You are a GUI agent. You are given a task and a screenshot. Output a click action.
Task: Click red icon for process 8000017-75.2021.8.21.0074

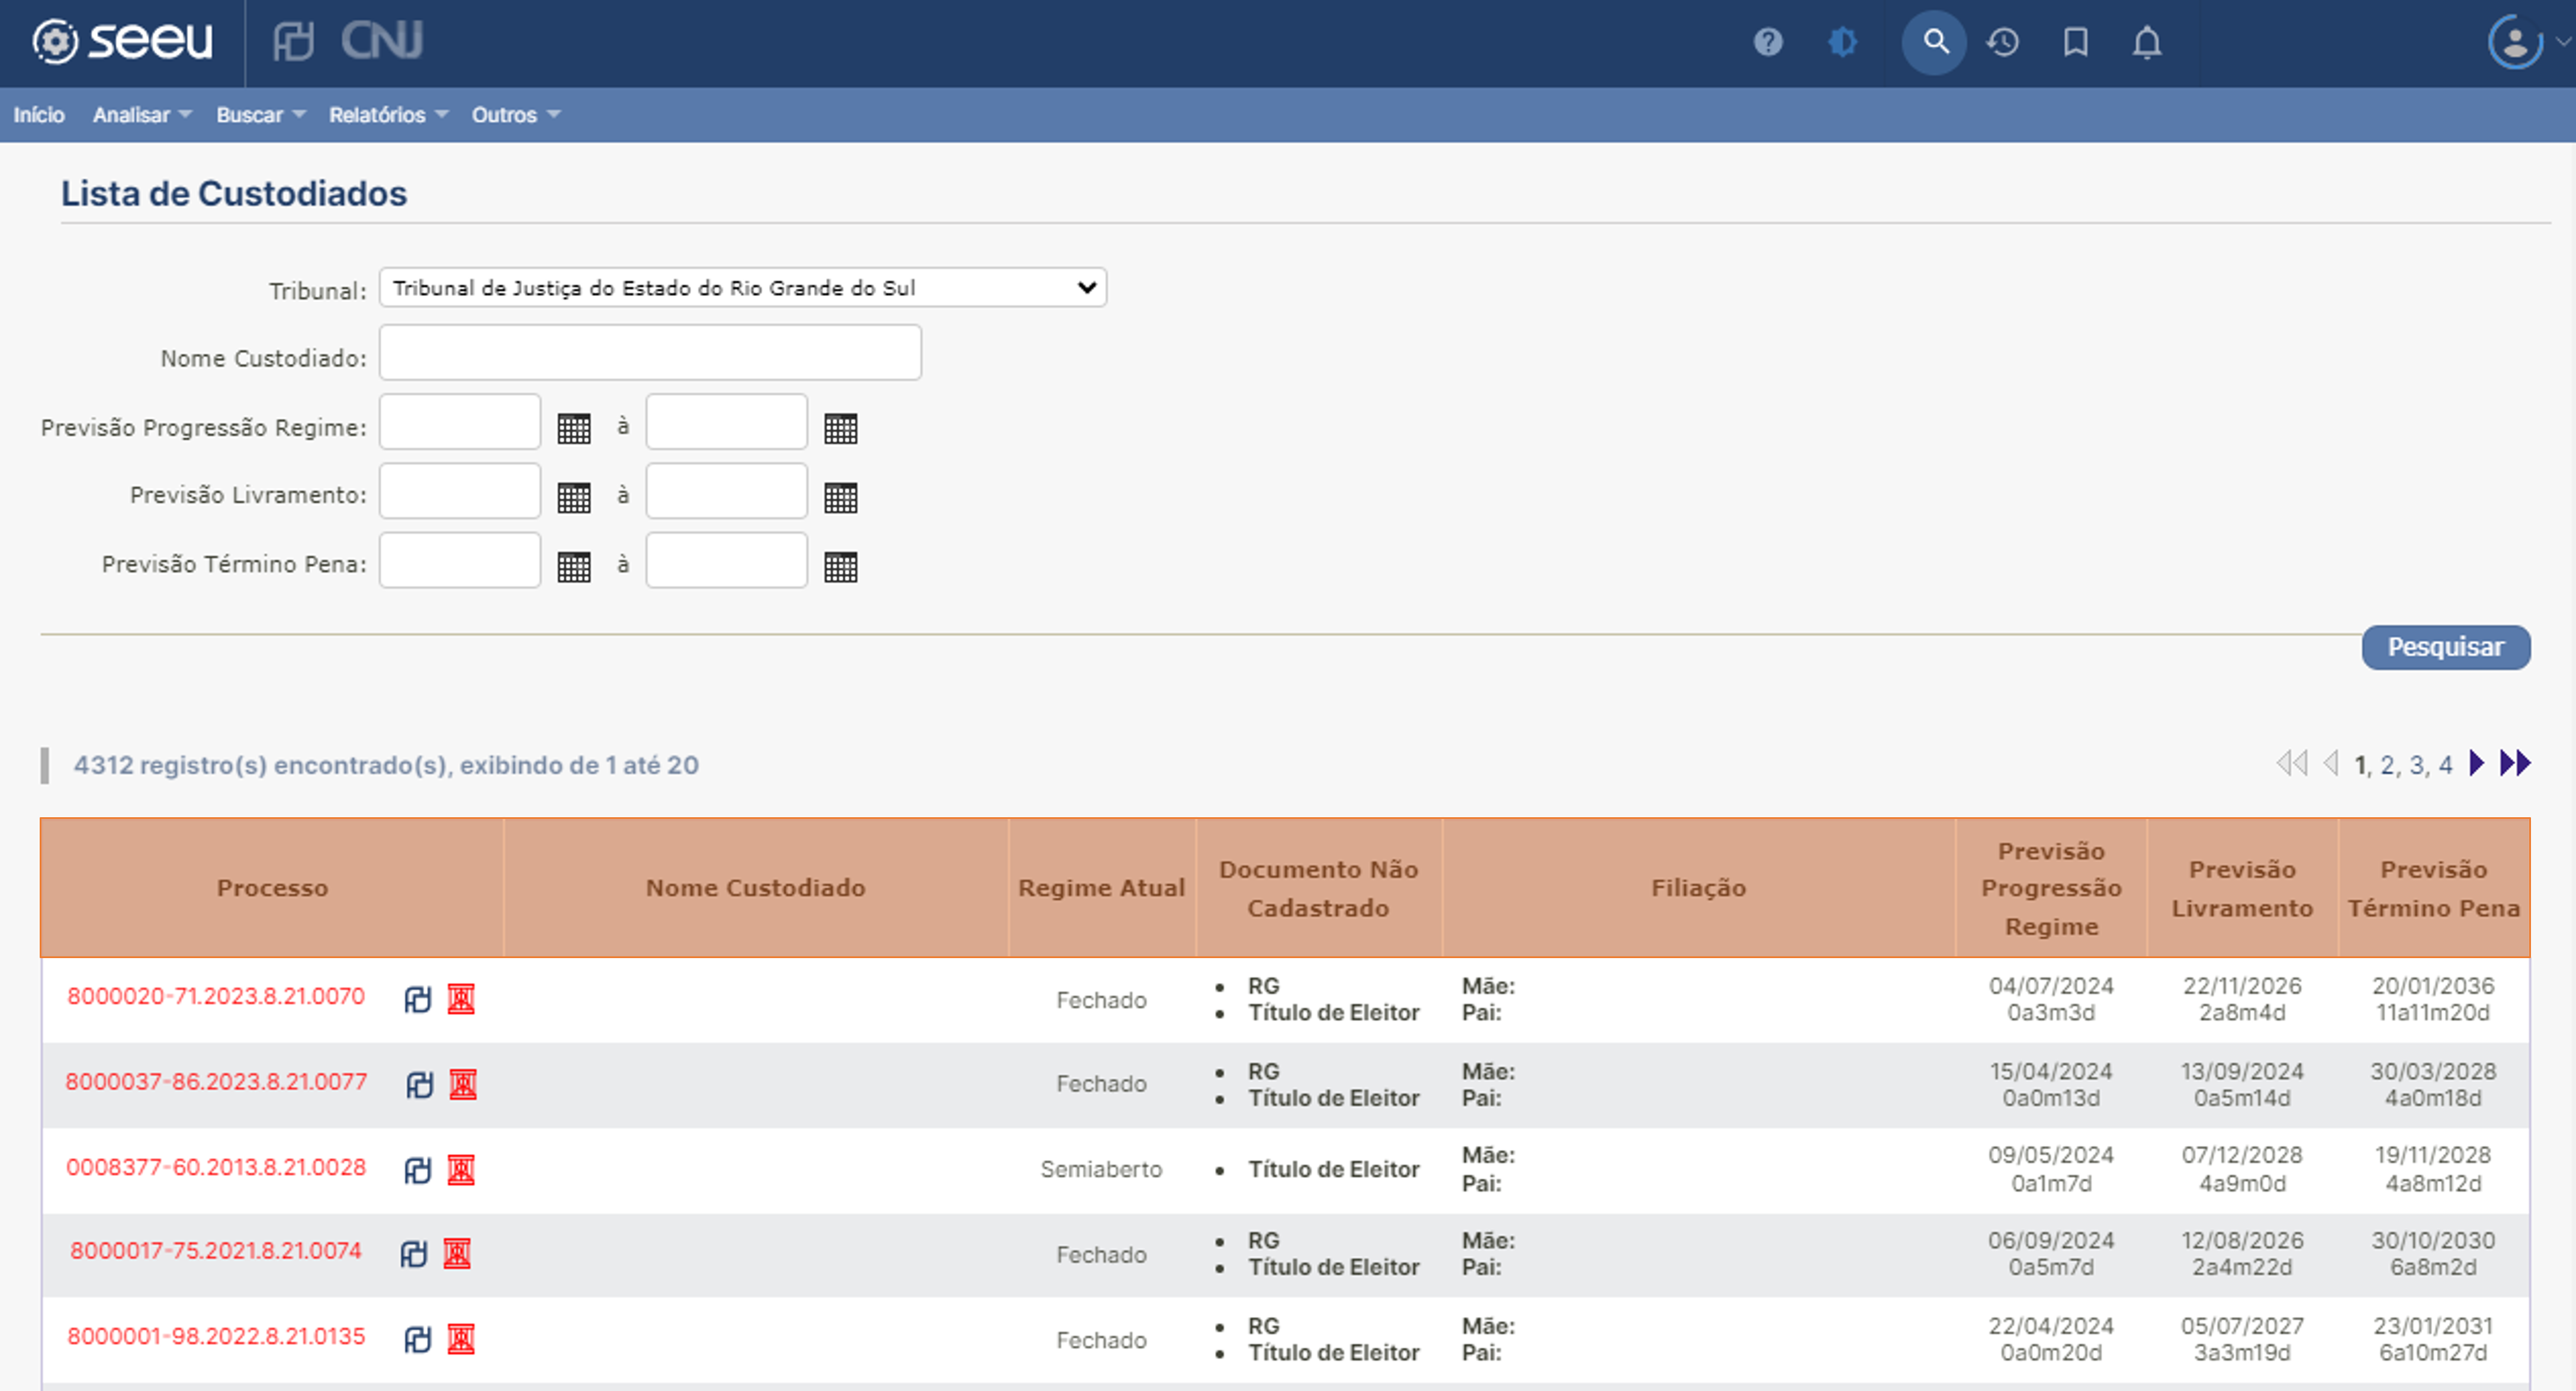click(x=457, y=1254)
